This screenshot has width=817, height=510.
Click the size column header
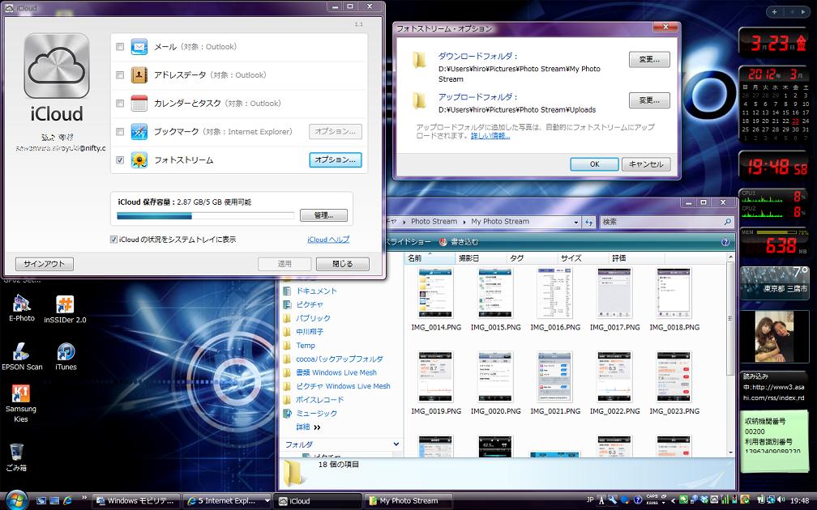coord(583,258)
